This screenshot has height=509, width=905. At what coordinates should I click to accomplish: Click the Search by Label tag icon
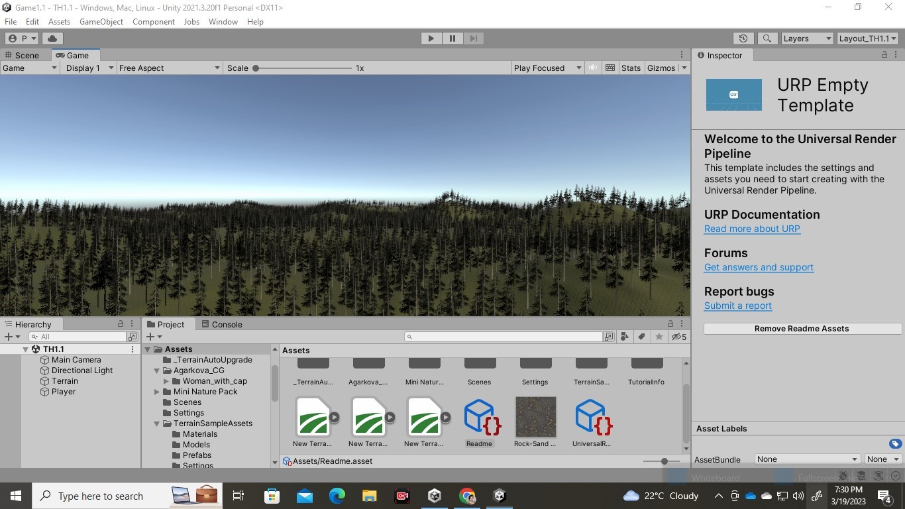pos(641,337)
